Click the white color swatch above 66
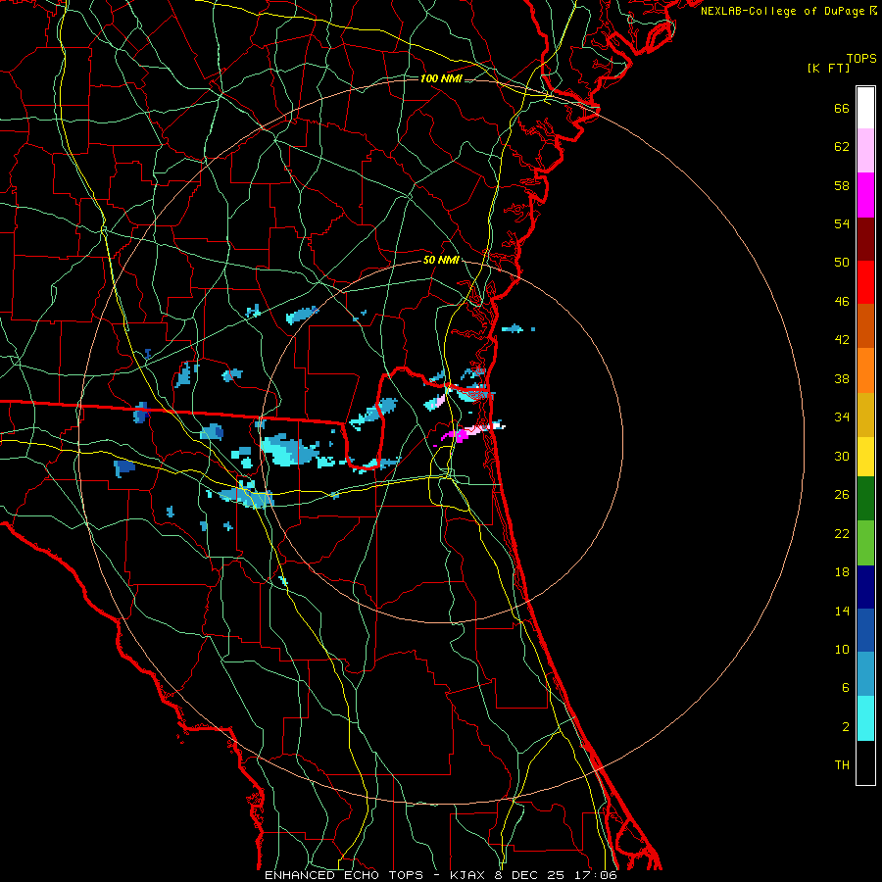 [865, 108]
